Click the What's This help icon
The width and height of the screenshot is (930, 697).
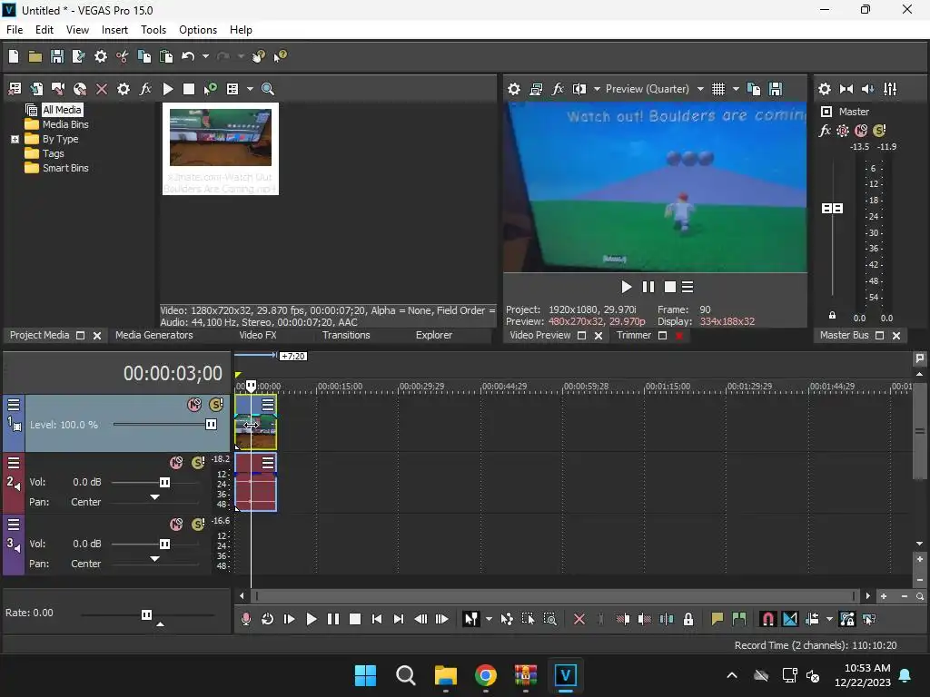(280, 56)
